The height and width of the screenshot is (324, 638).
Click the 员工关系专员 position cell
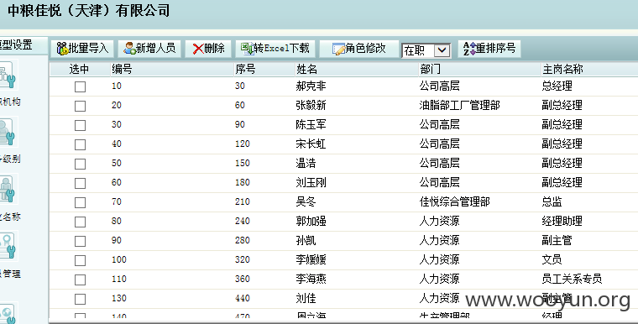(572, 280)
